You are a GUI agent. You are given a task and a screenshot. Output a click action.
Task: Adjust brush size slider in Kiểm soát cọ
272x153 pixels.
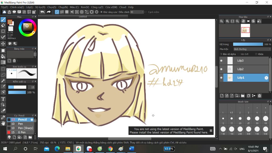(x=17, y=87)
